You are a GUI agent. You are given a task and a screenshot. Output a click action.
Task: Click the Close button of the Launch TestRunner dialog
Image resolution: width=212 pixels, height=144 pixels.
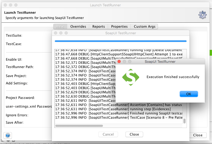click(x=198, y=135)
